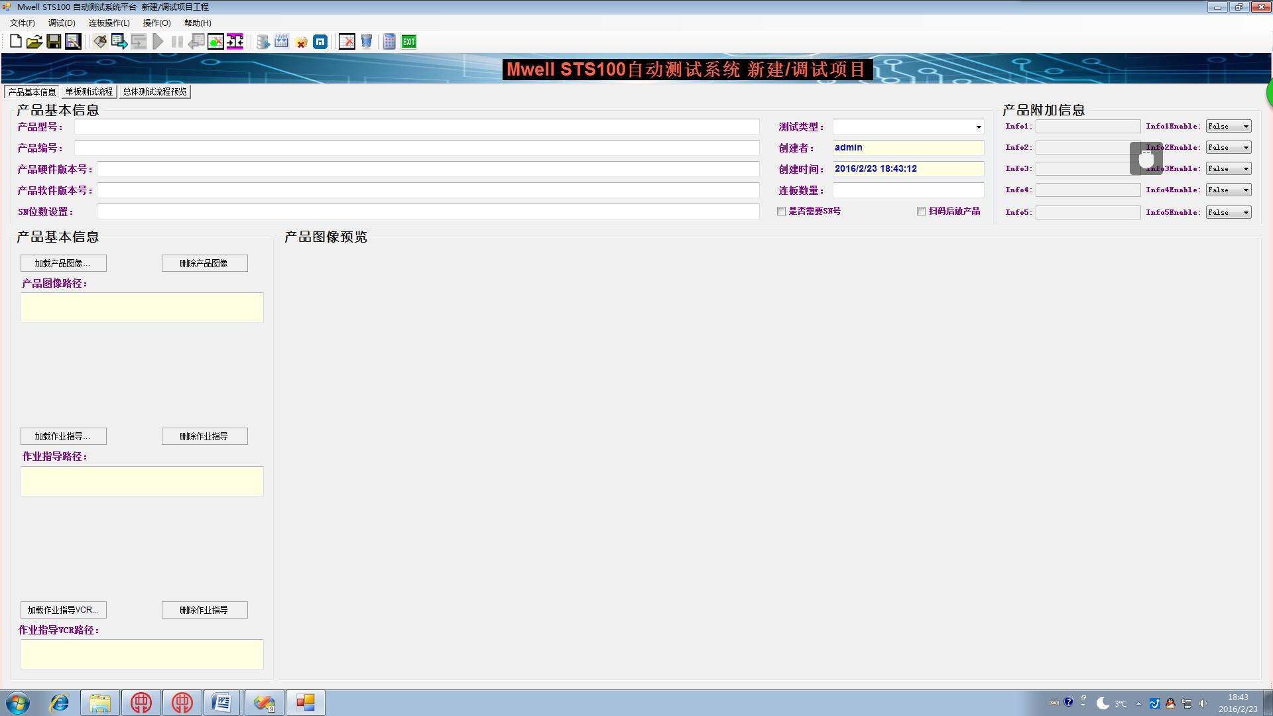Click the green EXIT toolbar icon
Viewport: 1273px width, 716px height.
(x=409, y=42)
